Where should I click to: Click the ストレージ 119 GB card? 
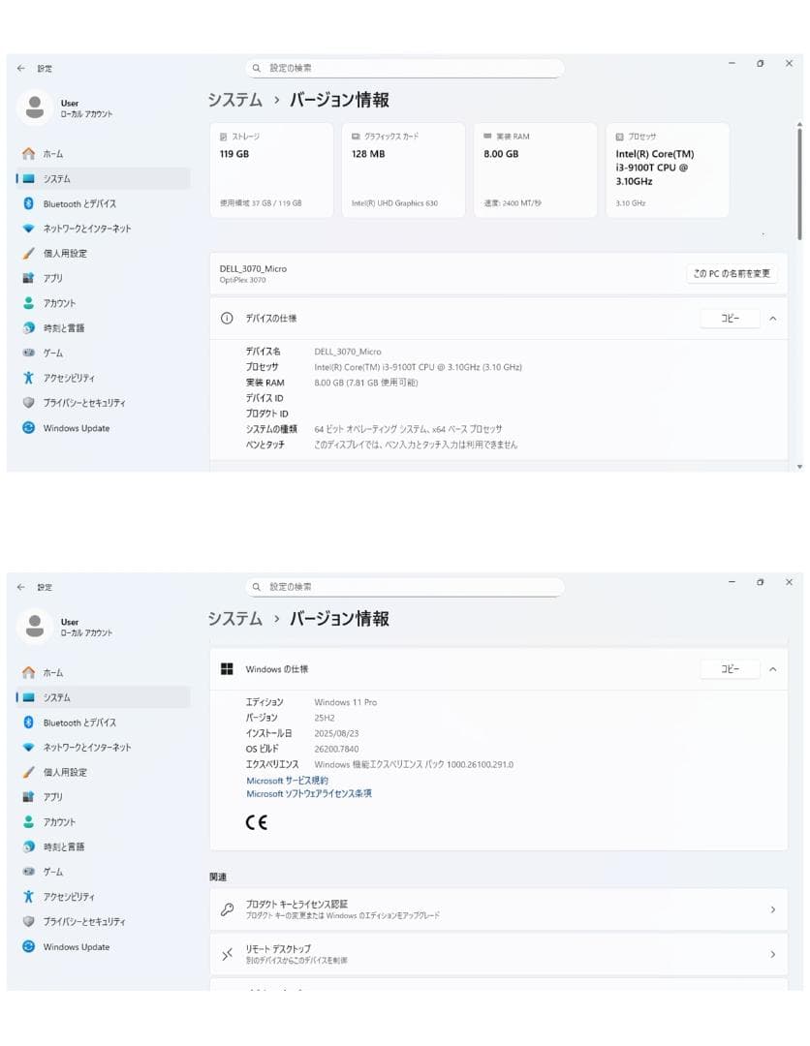pyautogui.click(x=271, y=169)
